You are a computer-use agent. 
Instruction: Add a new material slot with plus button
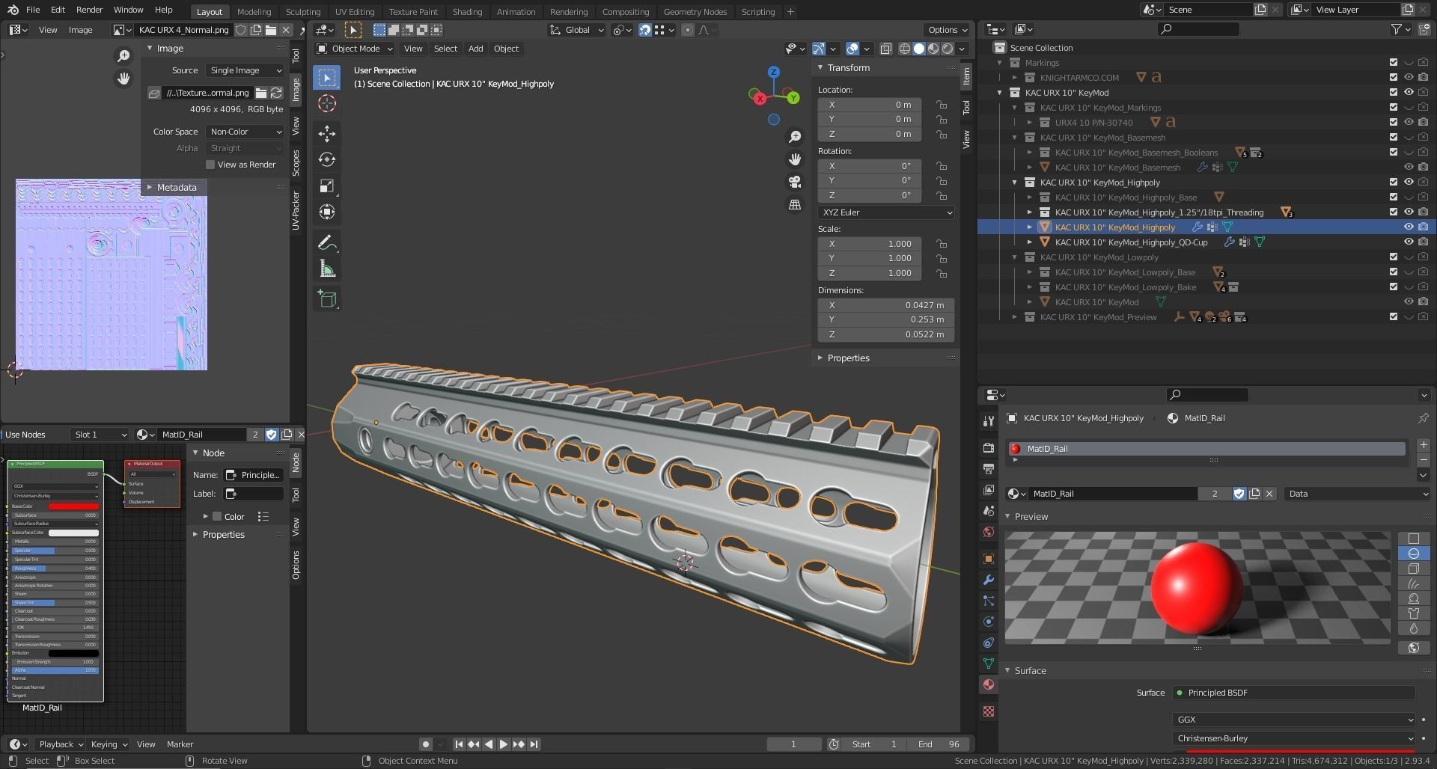coord(1423,445)
